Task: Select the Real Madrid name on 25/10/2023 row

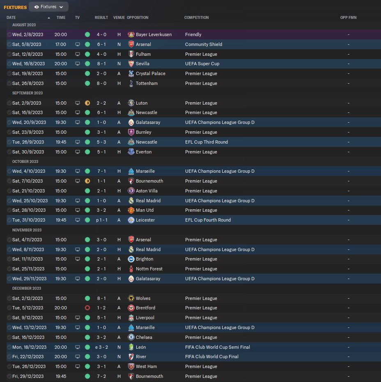Action: pos(148,201)
